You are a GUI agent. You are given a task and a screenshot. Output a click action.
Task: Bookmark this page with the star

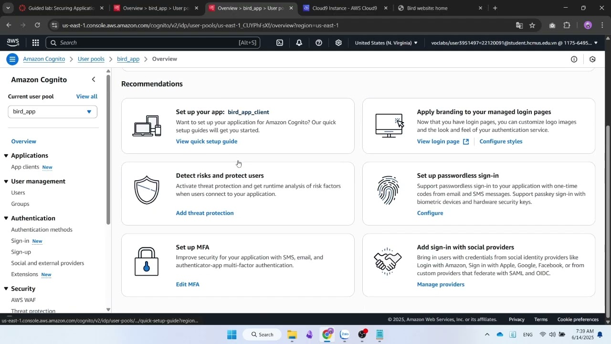click(532, 25)
